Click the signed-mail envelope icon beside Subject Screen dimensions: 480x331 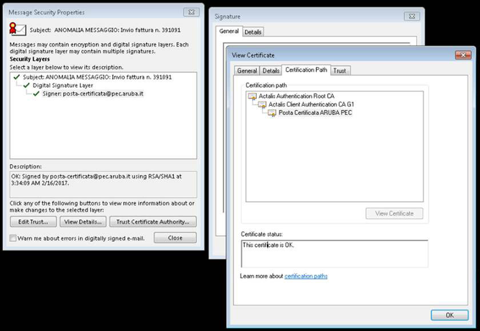pyautogui.click(x=18, y=29)
